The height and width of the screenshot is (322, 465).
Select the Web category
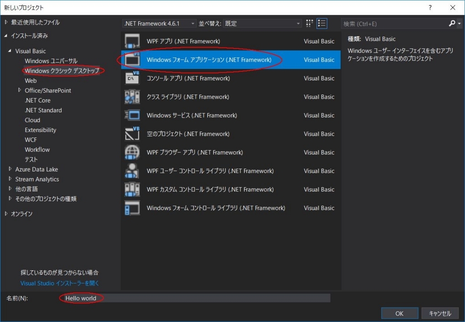30,81
